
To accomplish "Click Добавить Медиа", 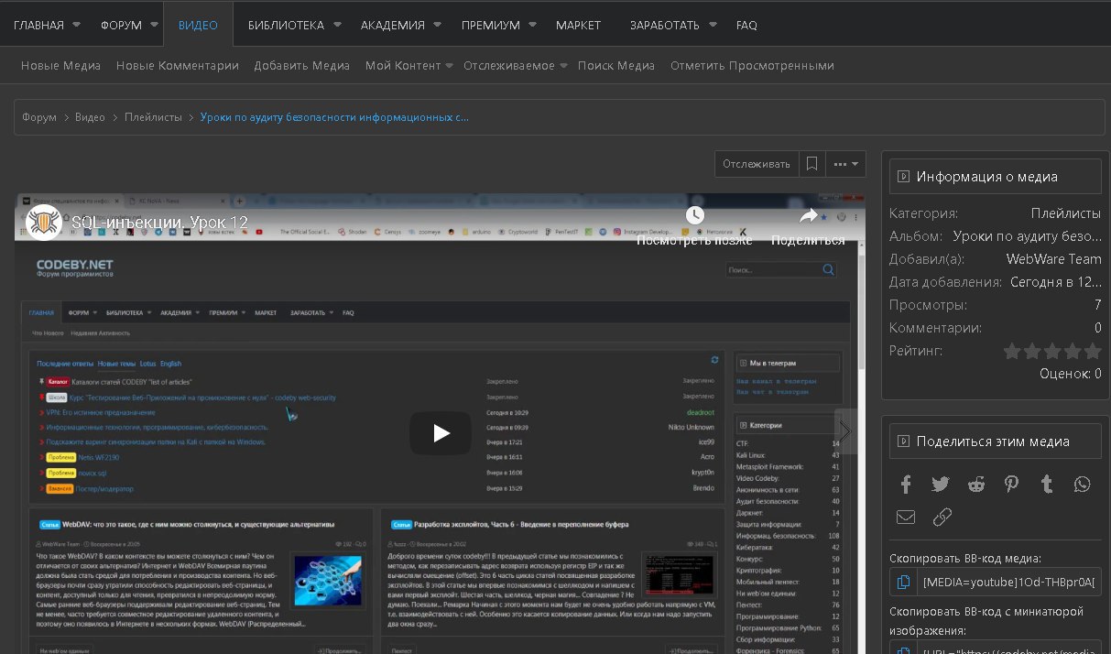I will click(302, 66).
